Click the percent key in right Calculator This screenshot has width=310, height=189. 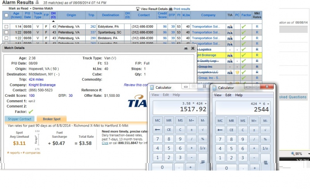(x=265, y=139)
